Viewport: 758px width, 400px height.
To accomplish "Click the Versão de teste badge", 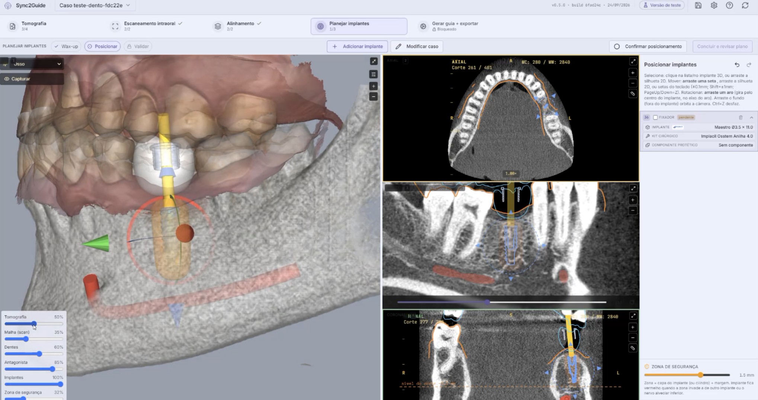I will click(x=662, y=5).
